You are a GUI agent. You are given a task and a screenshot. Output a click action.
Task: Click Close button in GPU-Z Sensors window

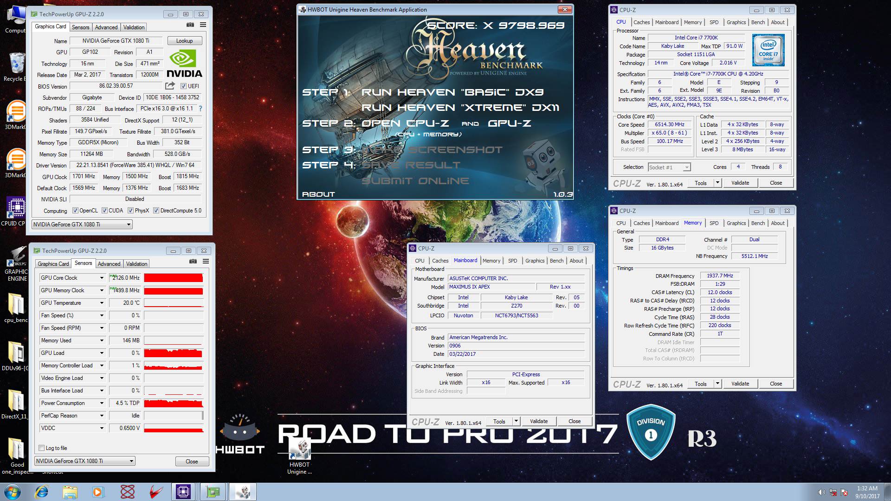point(192,462)
